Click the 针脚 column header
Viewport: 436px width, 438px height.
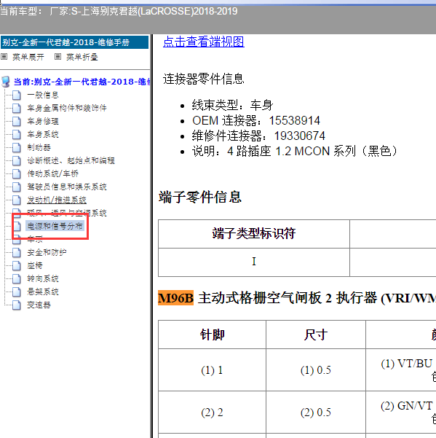point(213,335)
